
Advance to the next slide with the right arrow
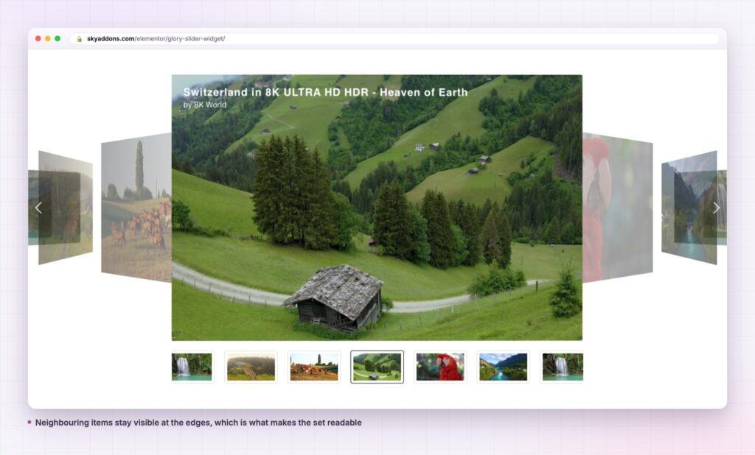click(x=716, y=208)
